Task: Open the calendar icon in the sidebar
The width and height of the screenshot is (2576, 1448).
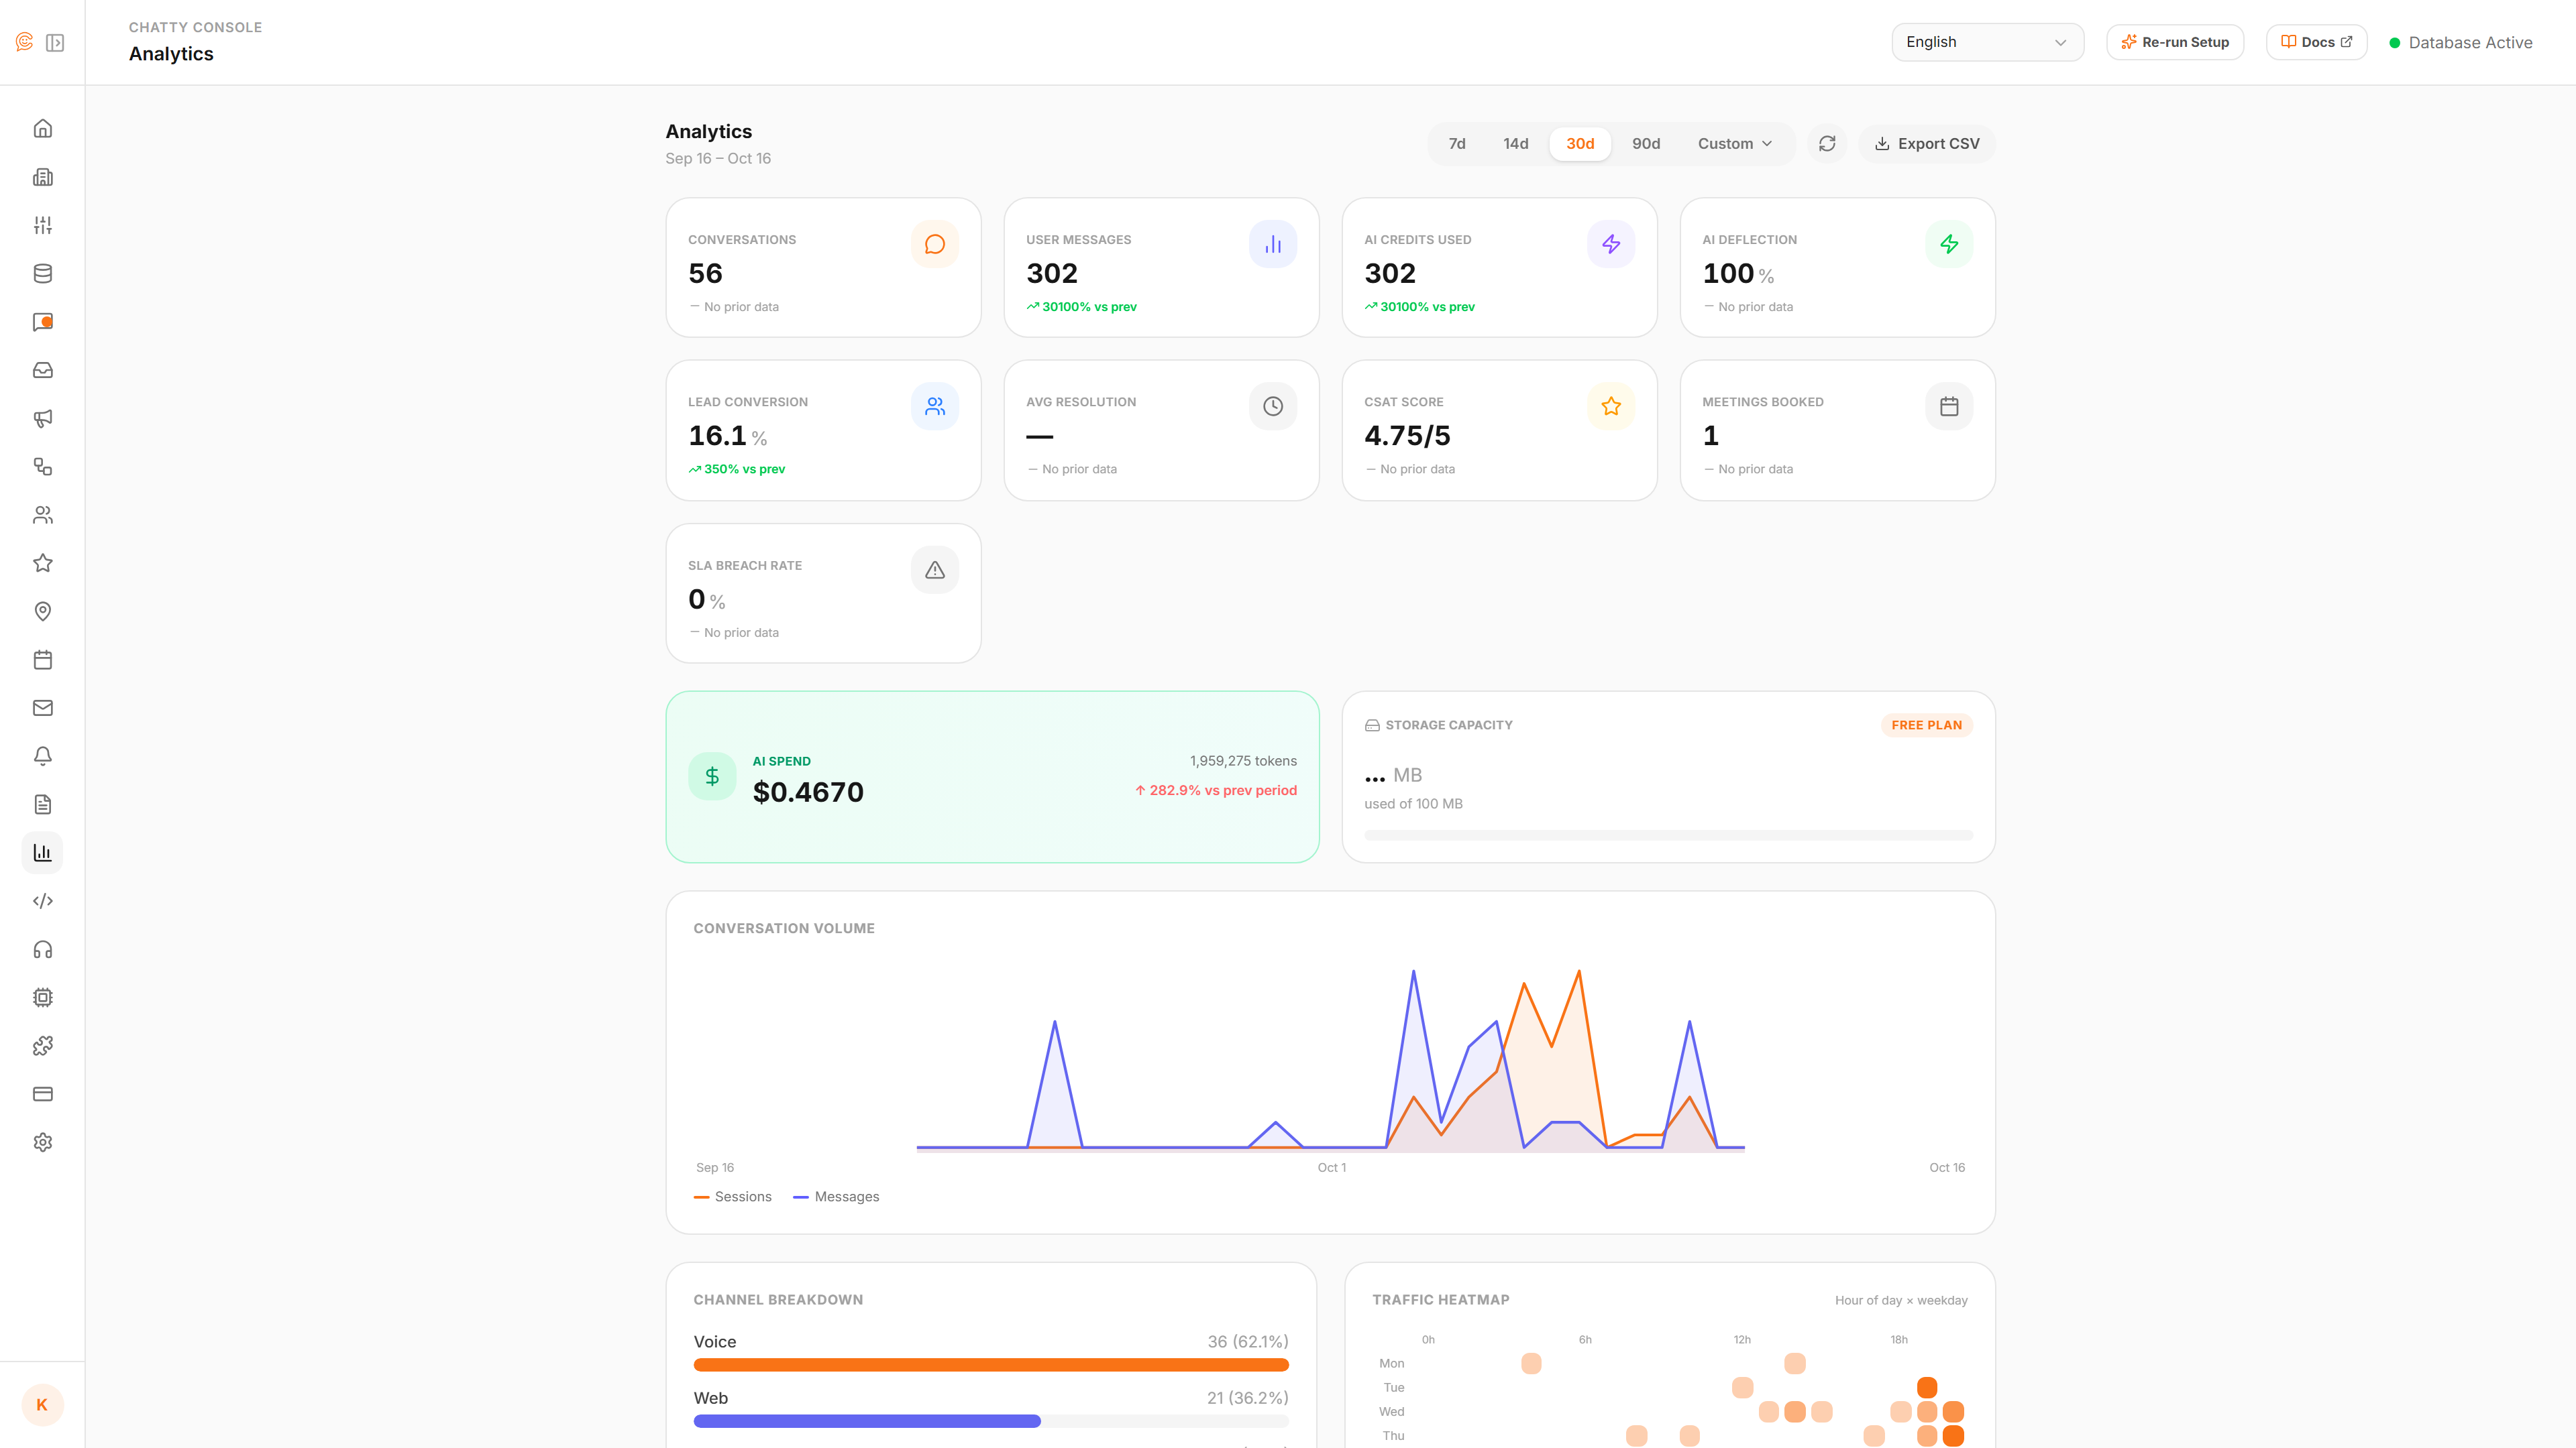Action: [x=43, y=660]
